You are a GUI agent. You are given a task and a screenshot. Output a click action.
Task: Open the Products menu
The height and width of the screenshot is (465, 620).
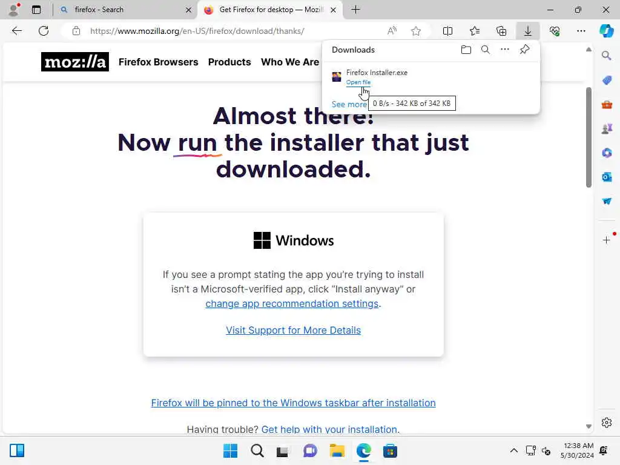pos(229,62)
